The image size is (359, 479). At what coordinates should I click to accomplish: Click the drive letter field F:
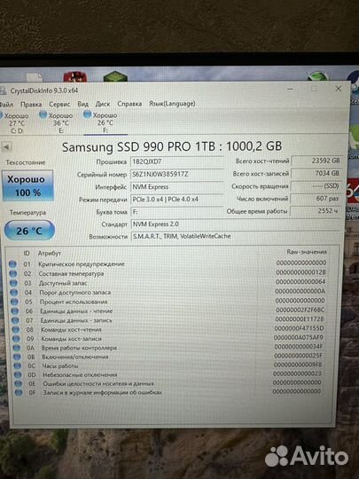177,212
